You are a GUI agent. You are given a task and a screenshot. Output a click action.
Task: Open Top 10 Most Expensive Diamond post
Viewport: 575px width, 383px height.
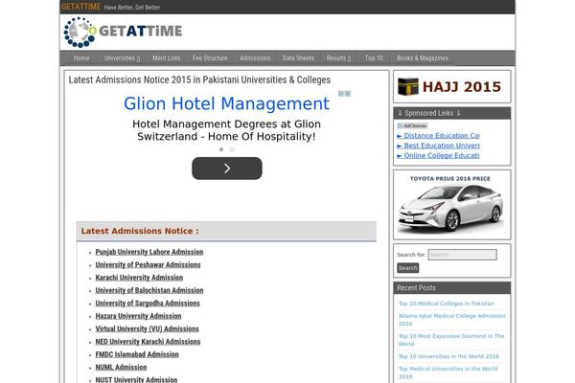click(x=451, y=340)
